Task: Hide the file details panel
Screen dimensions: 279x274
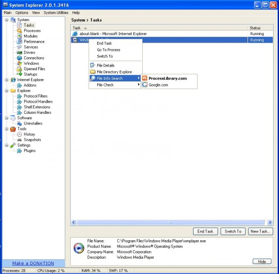Action: pyautogui.click(x=262, y=261)
